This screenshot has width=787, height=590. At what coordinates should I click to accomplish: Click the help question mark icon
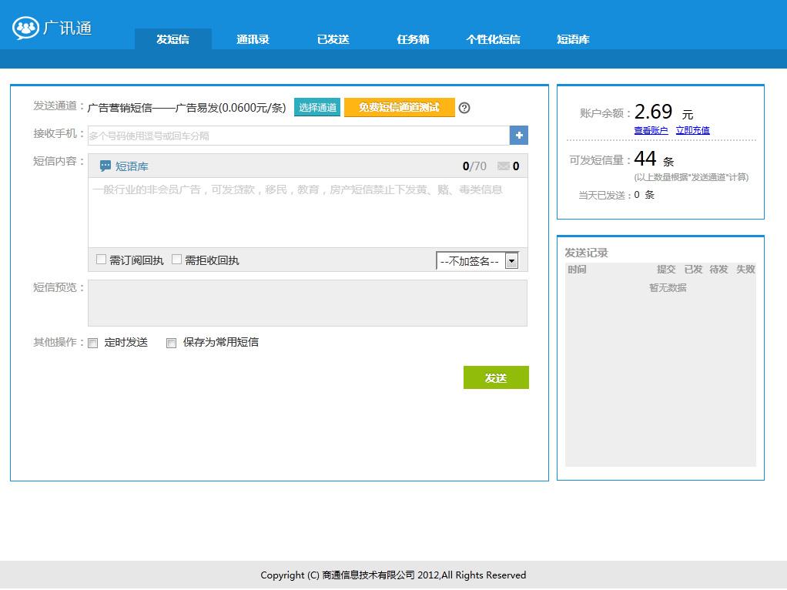tap(464, 108)
